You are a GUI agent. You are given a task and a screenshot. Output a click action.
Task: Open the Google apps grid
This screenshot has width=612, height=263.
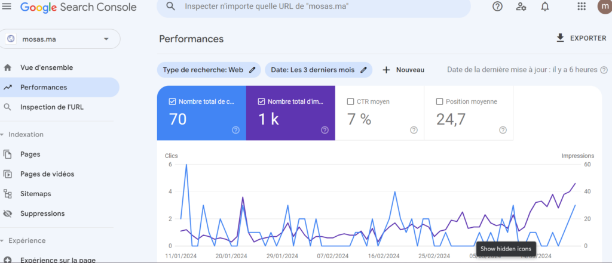(581, 7)
